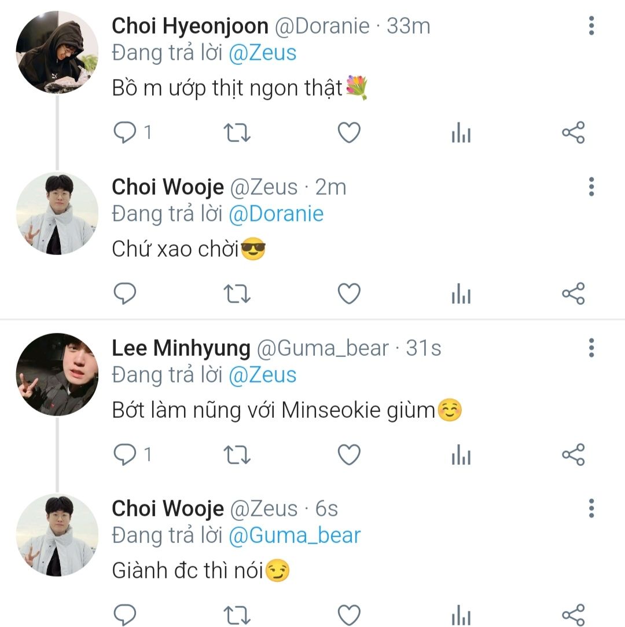Open the @Guma_bear mention link
Image resolution: width=625 pixels, height=627 pixels.
tap(295, 535)
